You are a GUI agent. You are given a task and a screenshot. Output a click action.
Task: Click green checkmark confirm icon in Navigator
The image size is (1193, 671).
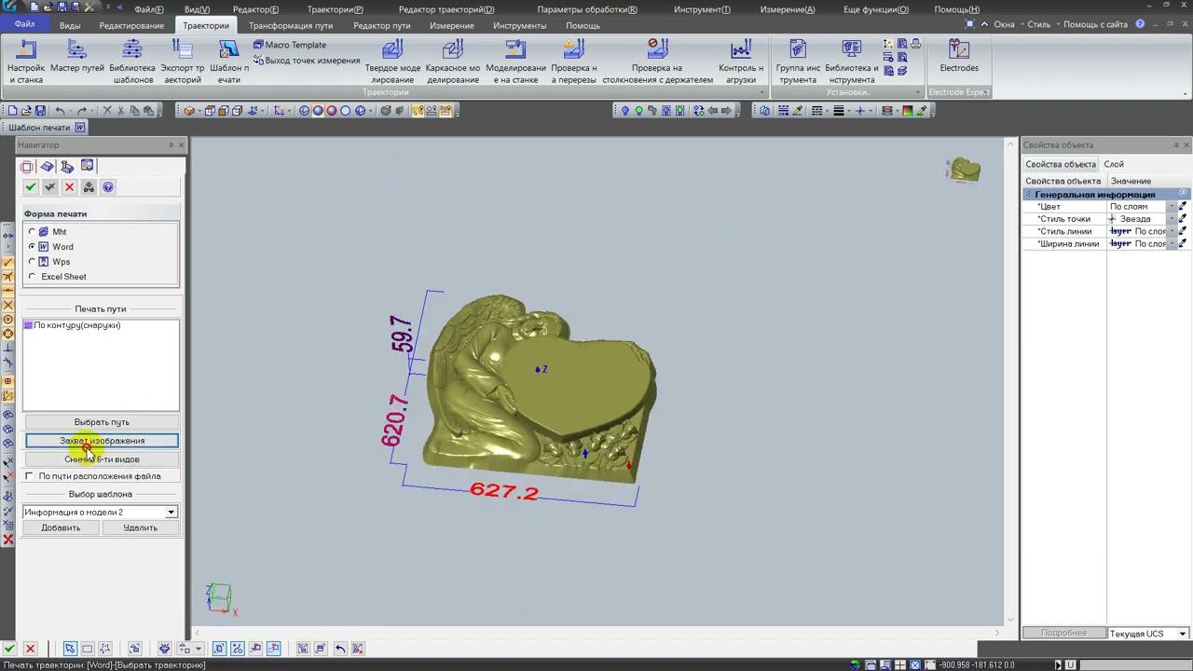point(31,187)
